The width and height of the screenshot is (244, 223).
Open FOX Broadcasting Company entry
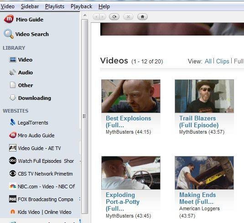point(46,199)
